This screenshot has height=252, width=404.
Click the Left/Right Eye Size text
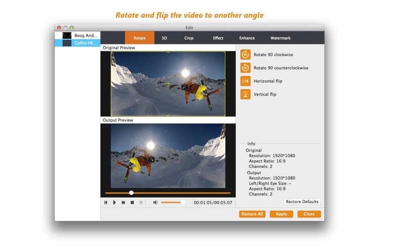[x=270, y=183]
